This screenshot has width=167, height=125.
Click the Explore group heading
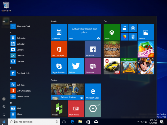click(x=54, y=80)
